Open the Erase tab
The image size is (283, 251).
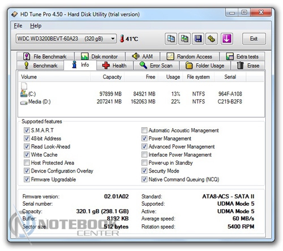[248, 66]
